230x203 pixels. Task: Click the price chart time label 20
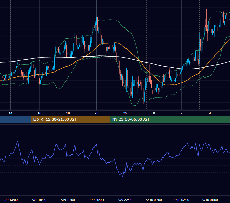(96, 113)
